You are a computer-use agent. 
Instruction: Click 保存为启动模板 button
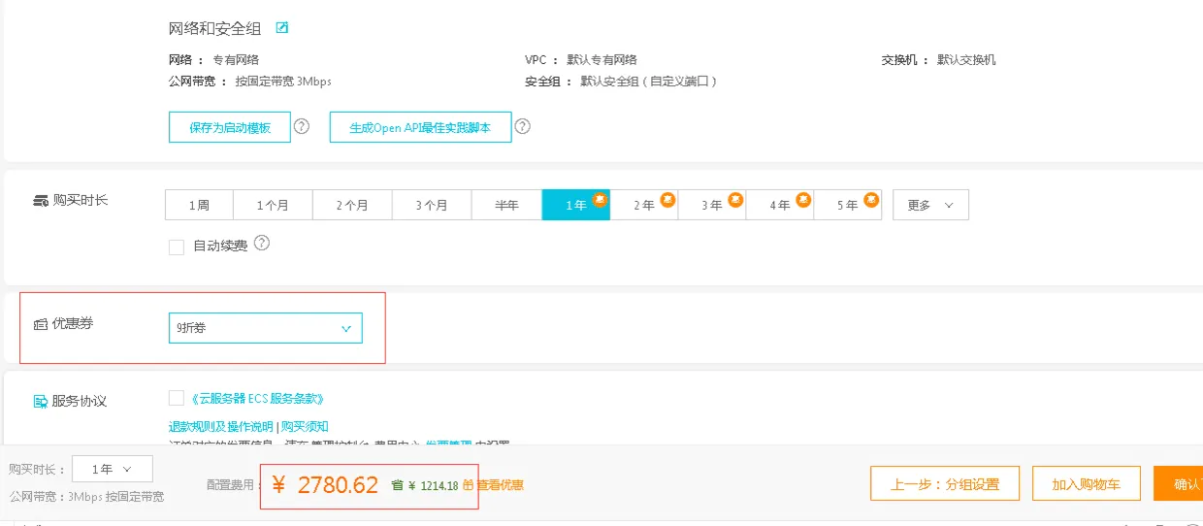click(x=230, y=127)
